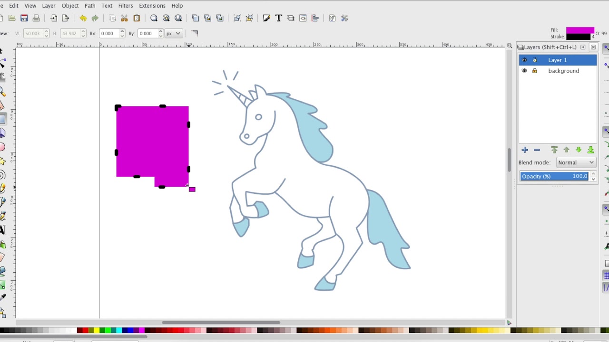Open the Blend mode dropdown

[576, 162]
